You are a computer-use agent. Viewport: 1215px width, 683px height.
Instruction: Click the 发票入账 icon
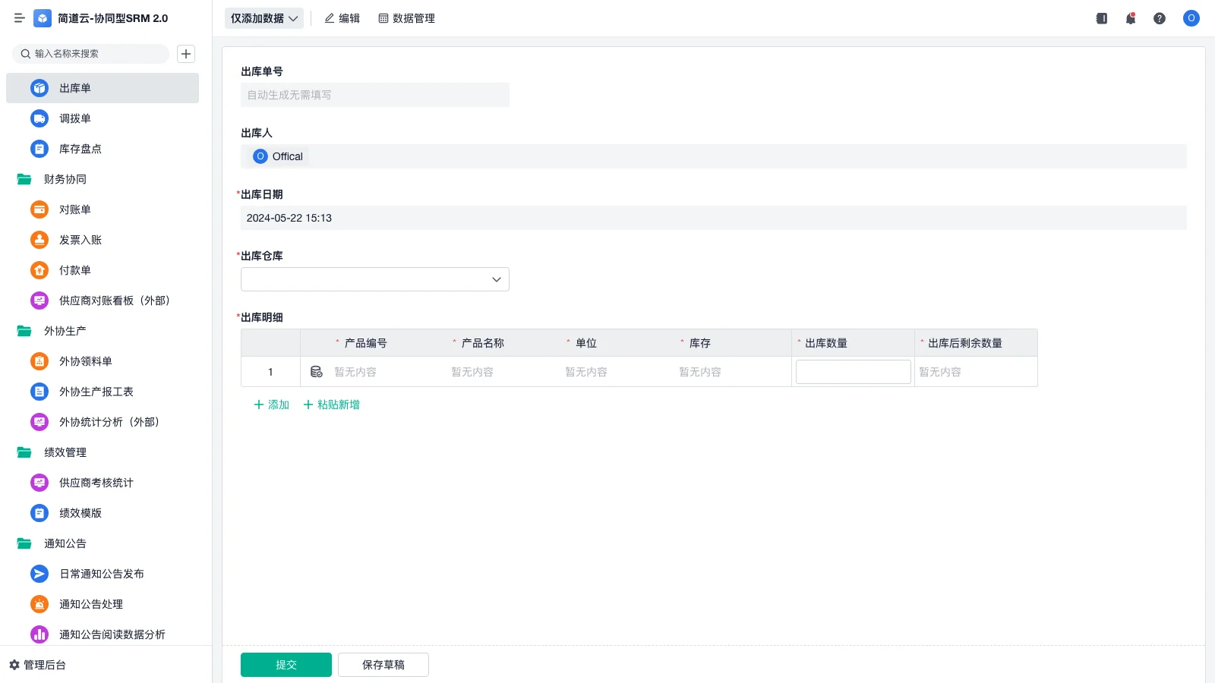coord(39,240)
